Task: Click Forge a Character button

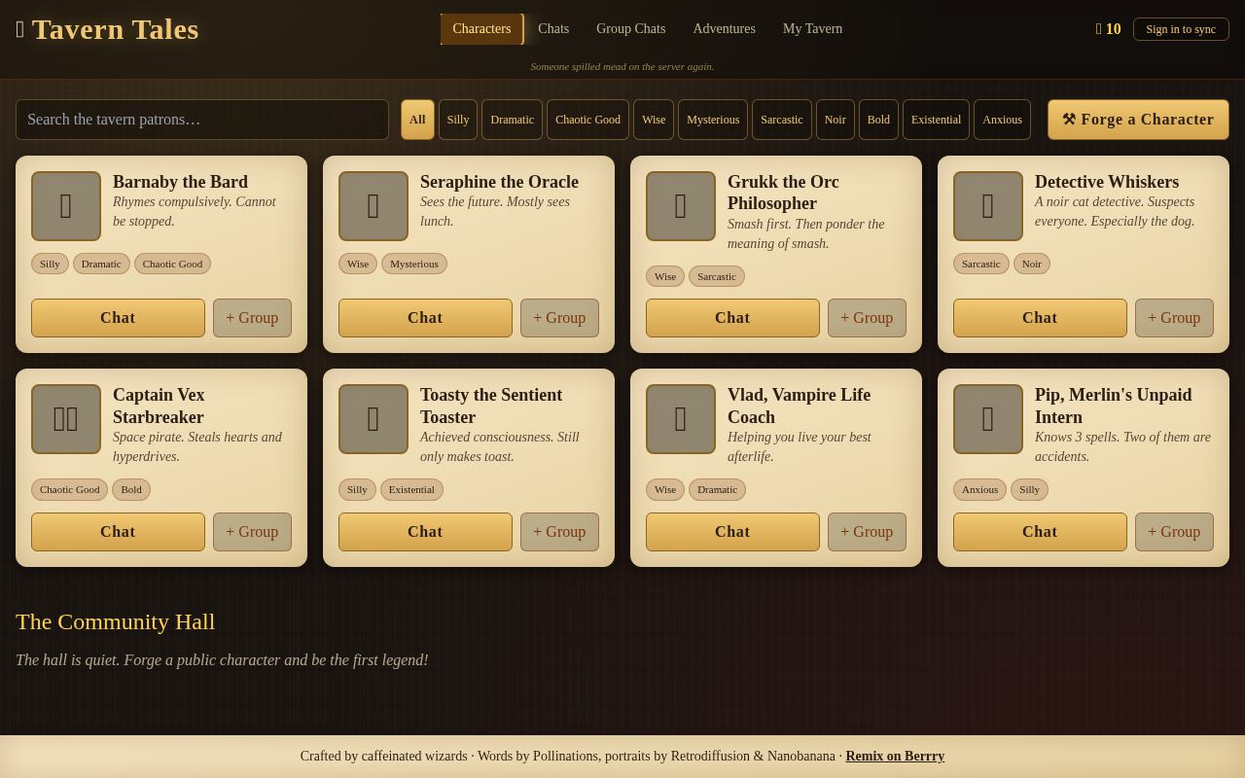Action: [x=1138, y=120]
